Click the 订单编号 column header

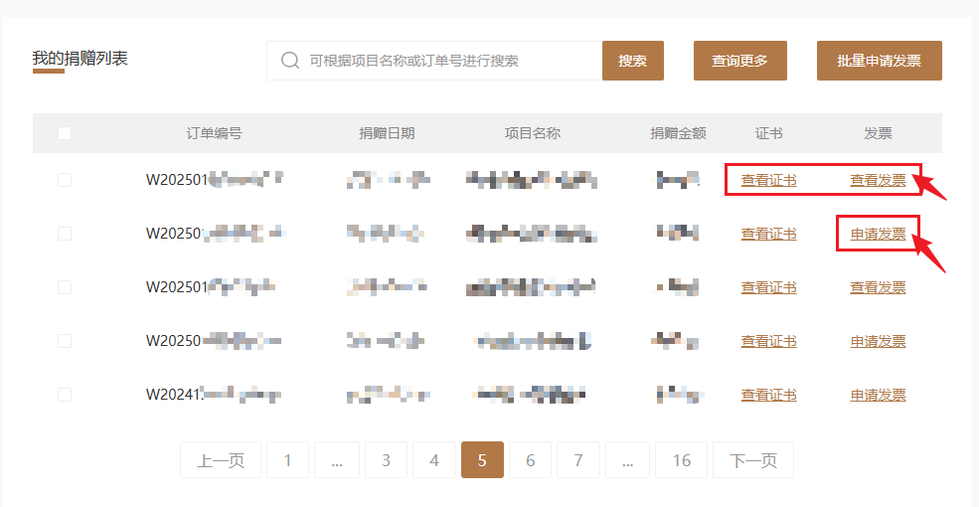(x=214, y=133)
